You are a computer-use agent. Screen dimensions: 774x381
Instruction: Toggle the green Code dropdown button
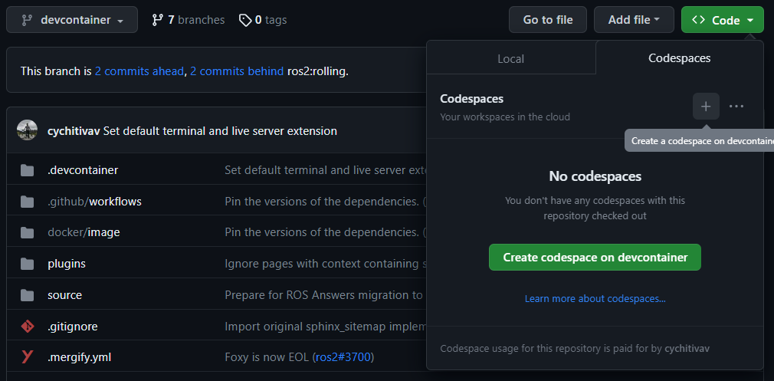coord(722,20)
